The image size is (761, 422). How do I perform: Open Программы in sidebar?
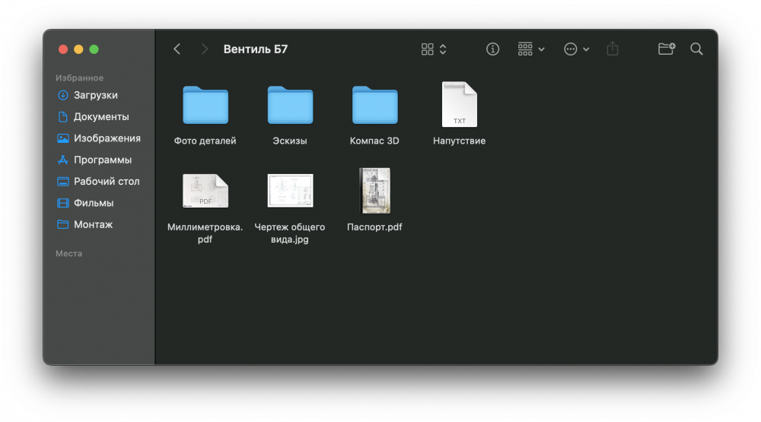click(102, 160)
